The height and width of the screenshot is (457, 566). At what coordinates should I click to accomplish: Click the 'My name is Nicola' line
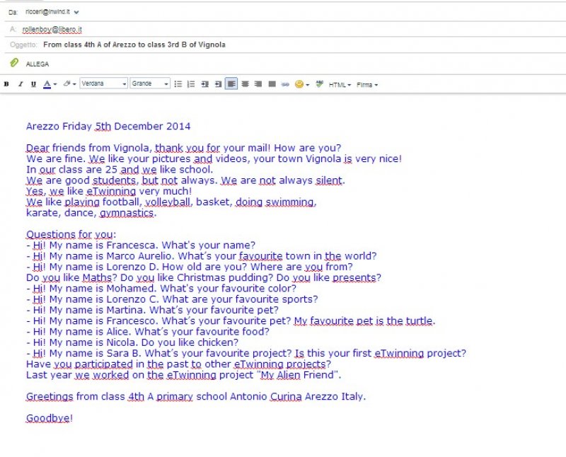(x=132, y=342)
